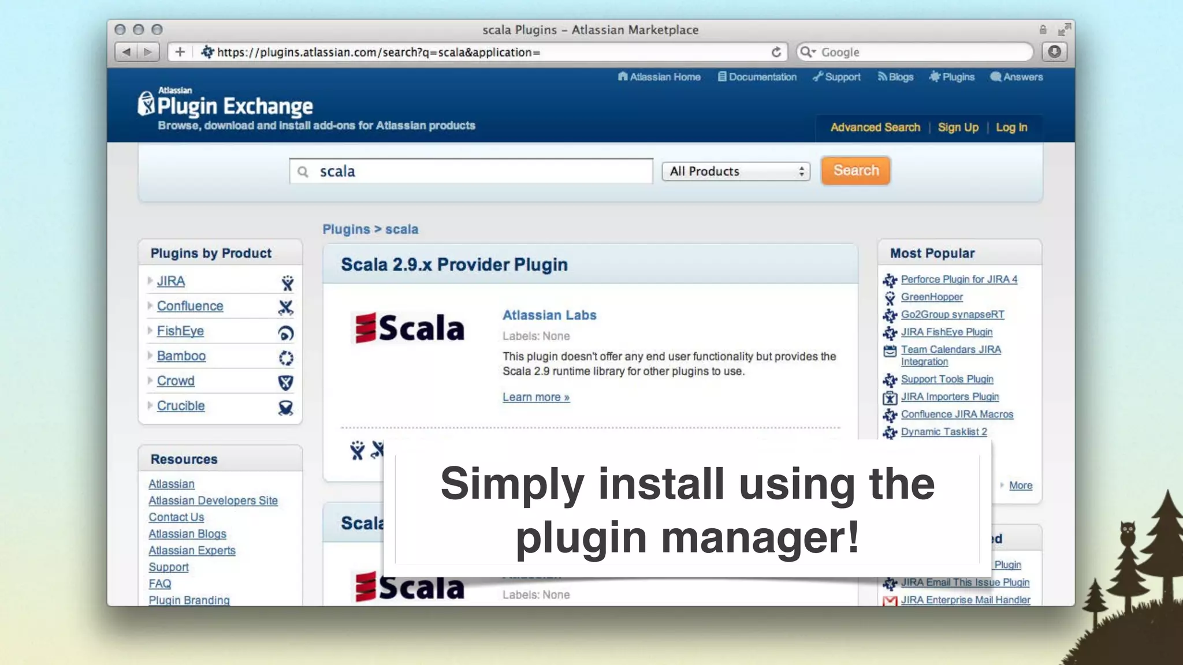Expand the FishEye product category
The image size is (1183, 665).
(x=150, y=330)
